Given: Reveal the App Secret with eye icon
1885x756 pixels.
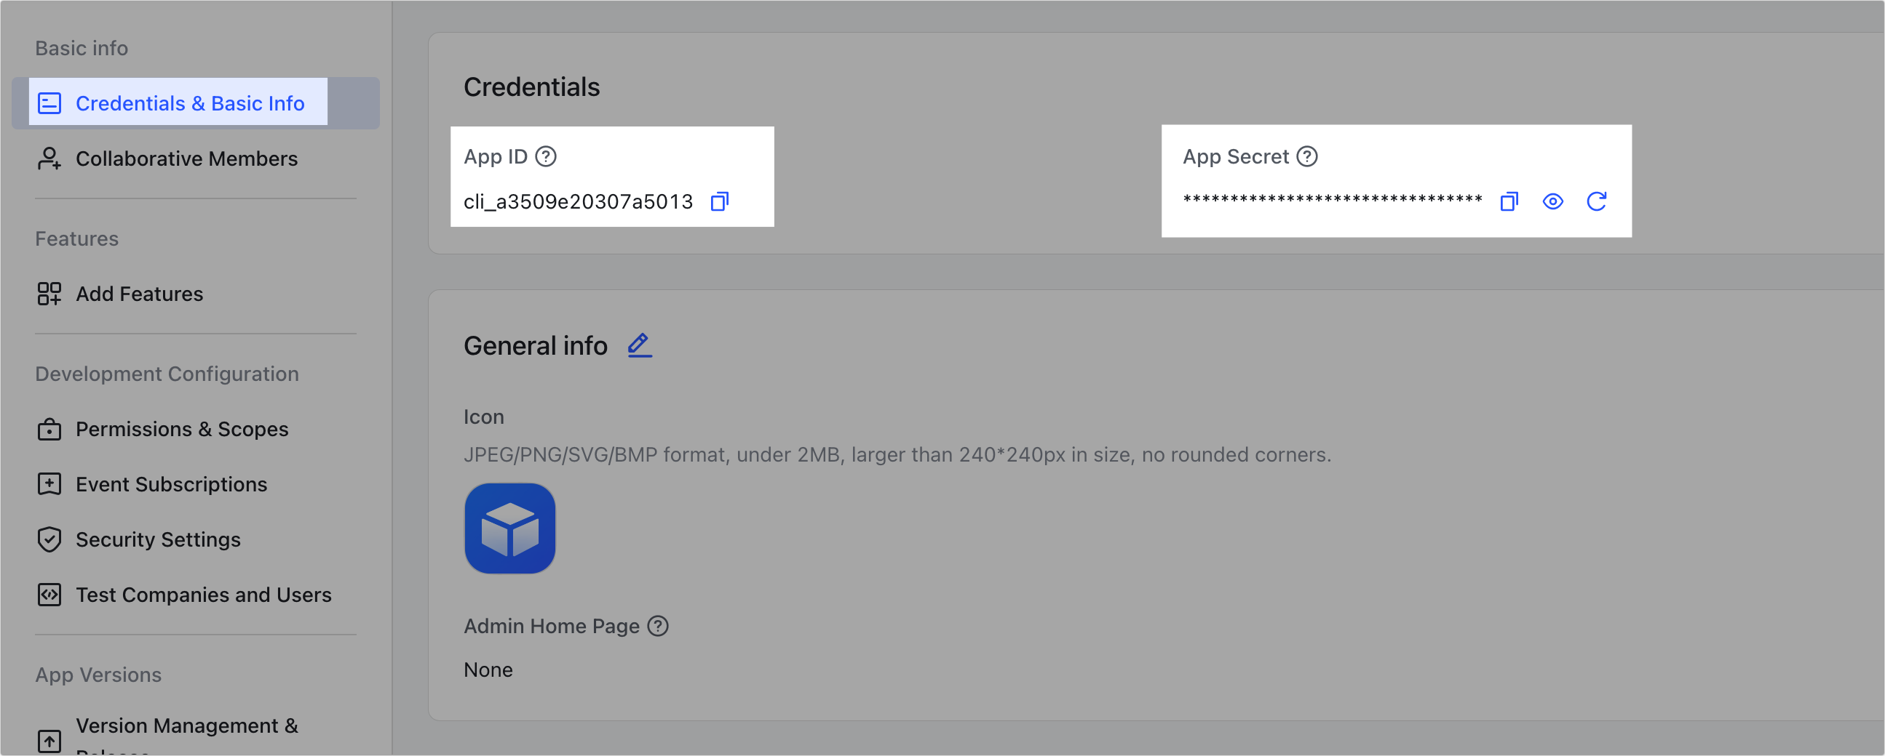Looking at the screenshot, I should (x=1552, y=202).
